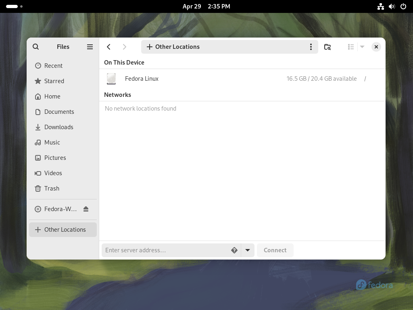
Task: Click the wired network status icon
Action: point(381,6)
